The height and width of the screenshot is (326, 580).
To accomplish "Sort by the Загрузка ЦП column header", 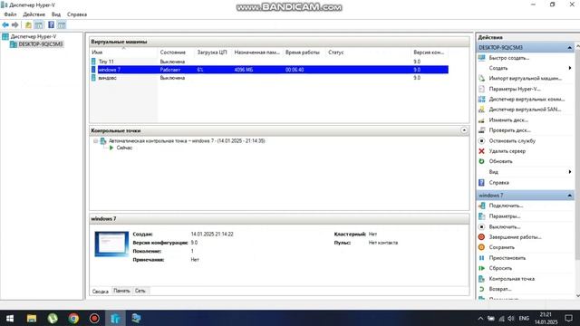I will click(x=213, y=53).
